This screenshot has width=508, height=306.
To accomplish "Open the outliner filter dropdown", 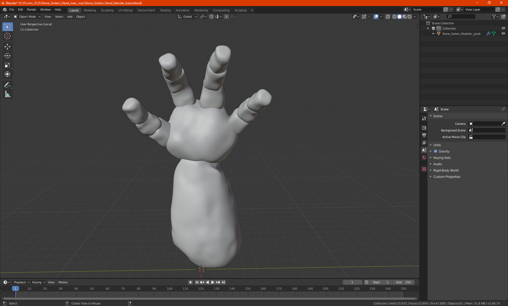I will [x=495, y=17].
